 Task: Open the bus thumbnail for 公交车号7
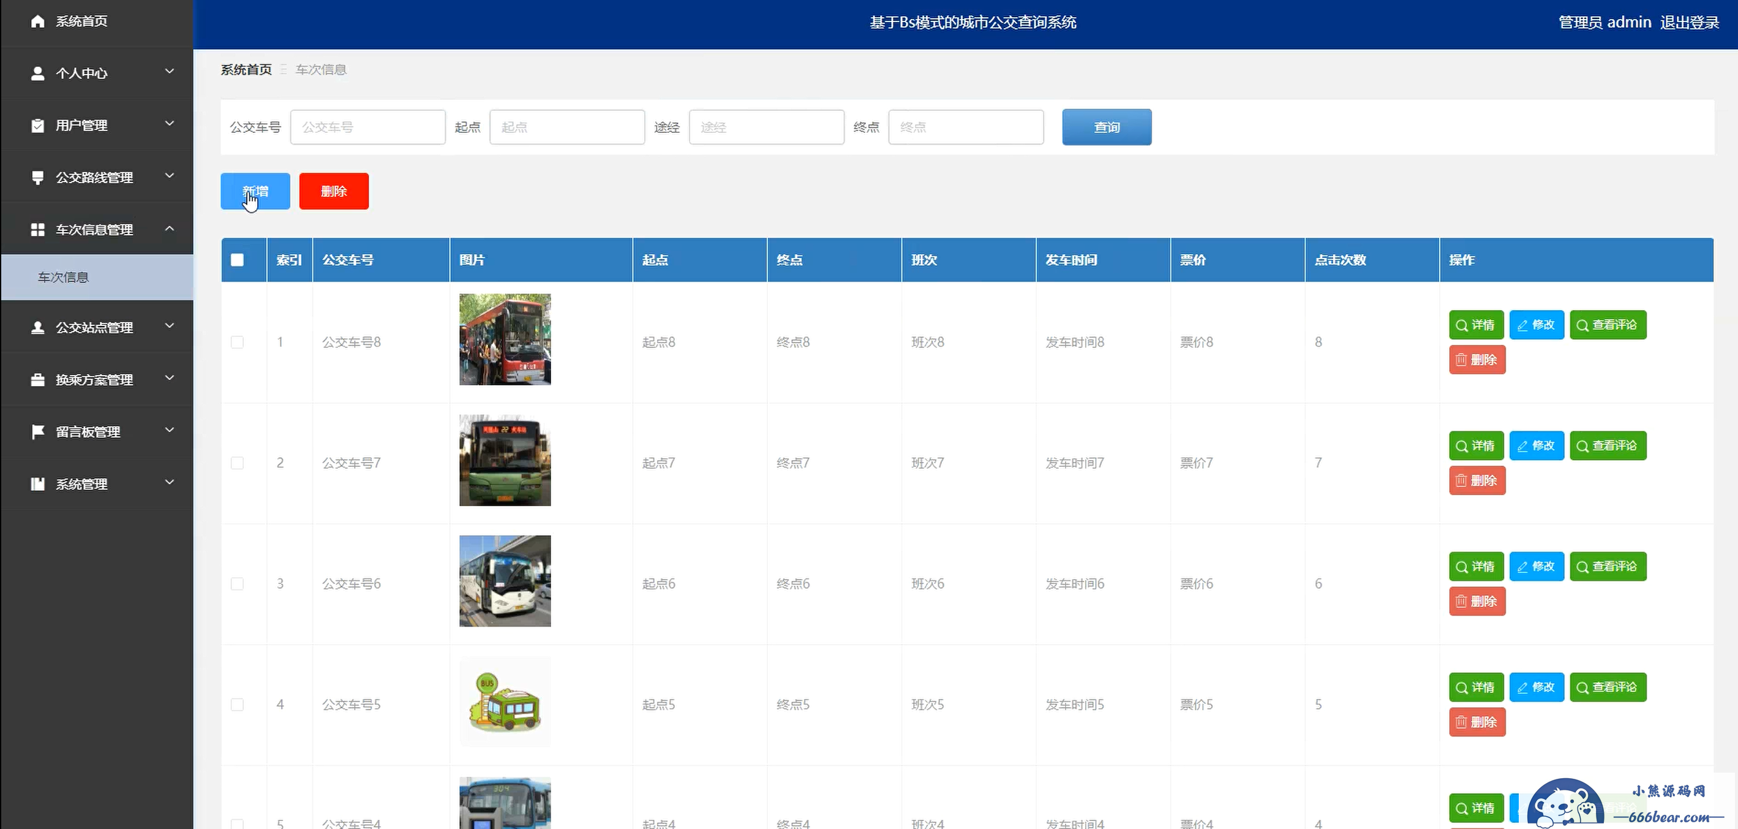505,460
